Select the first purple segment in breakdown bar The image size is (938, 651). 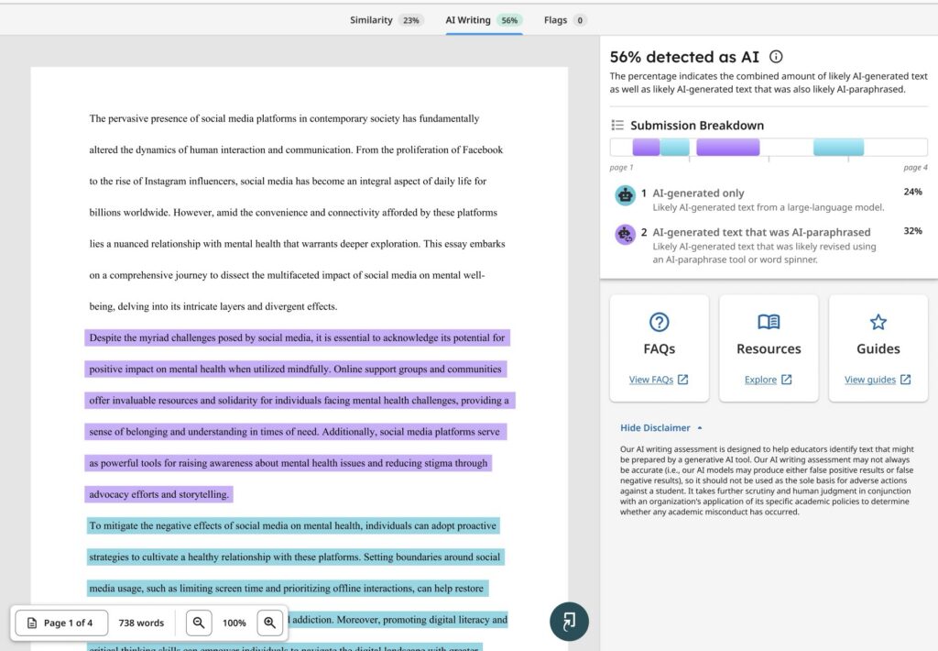646,147
